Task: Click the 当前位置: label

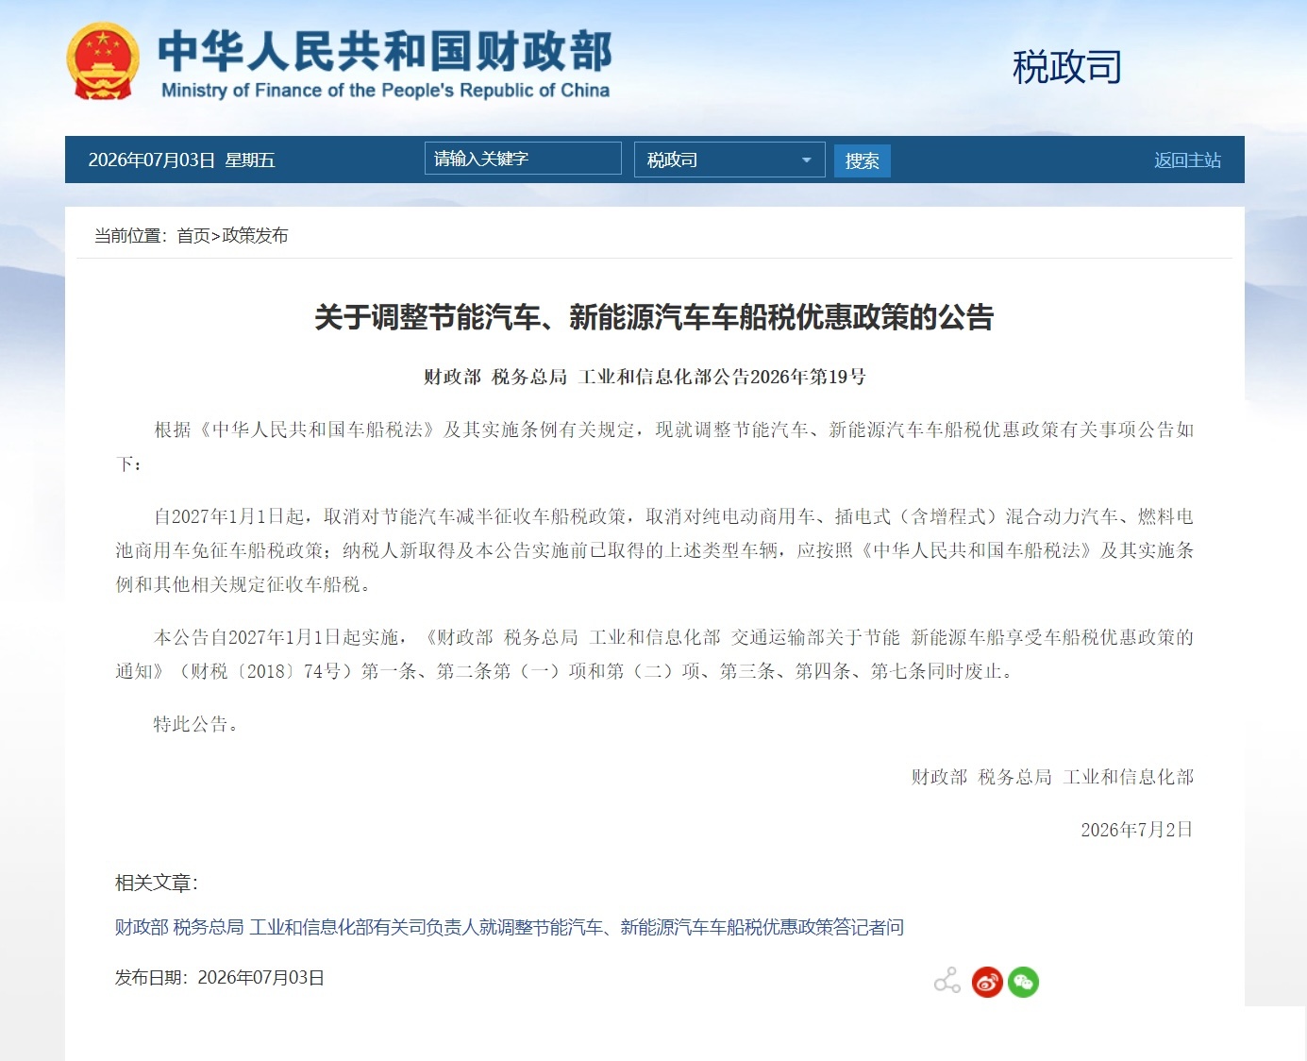Action: (x=130, y=236)
